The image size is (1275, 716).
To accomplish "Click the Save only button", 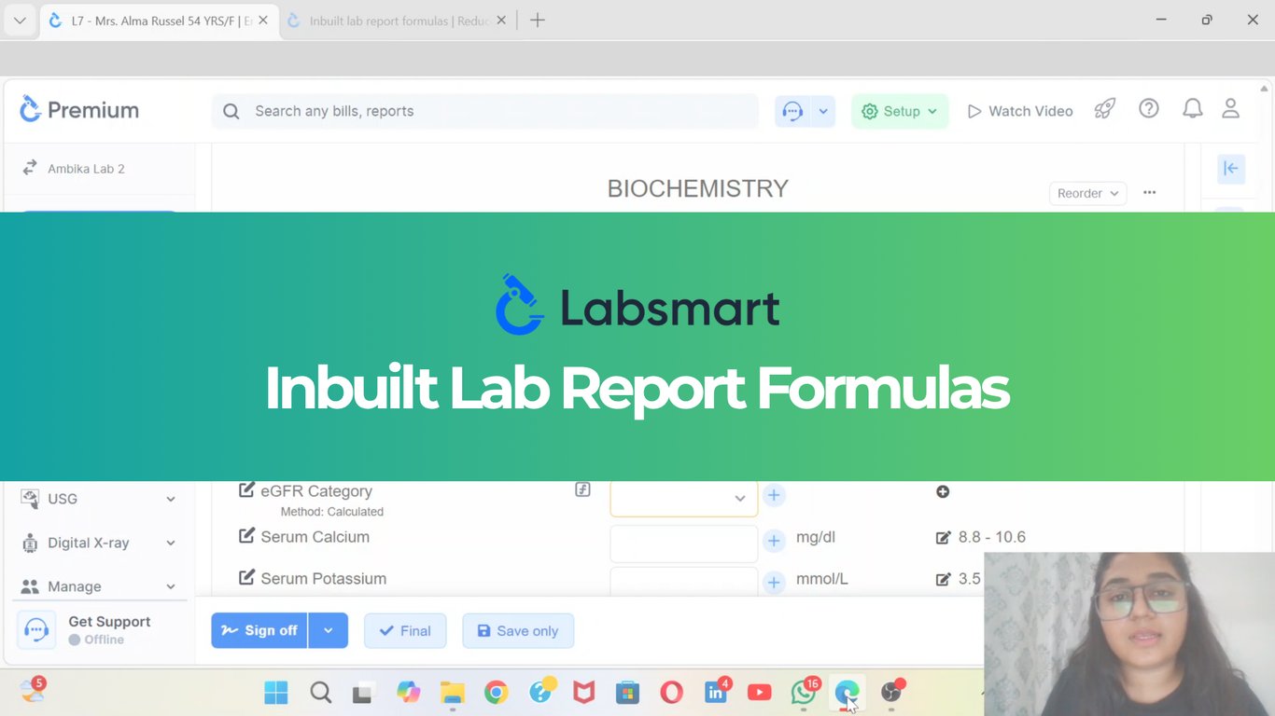I will coord(518,630).
